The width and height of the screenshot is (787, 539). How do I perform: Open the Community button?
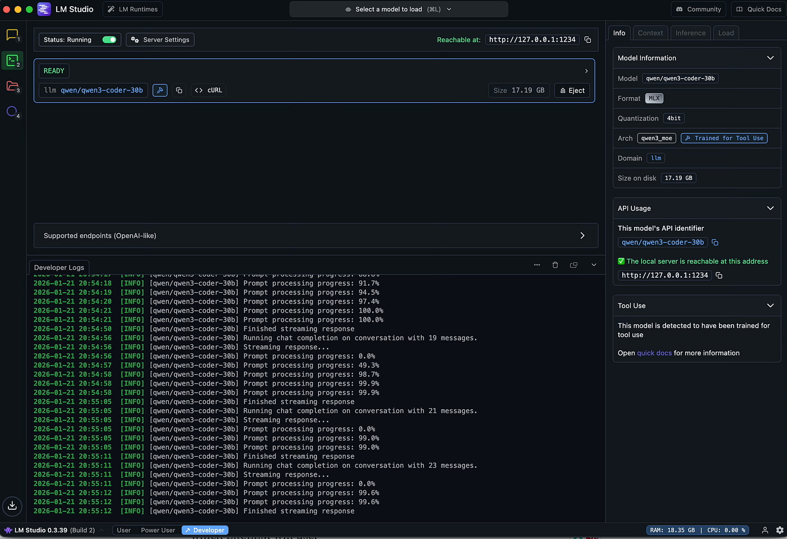(698, 9)
